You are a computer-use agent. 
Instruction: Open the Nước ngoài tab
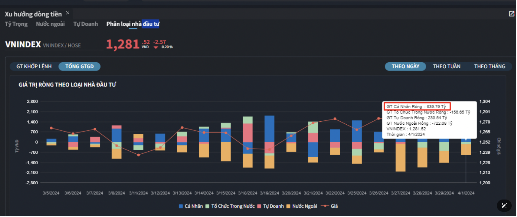tap(50, 24)
